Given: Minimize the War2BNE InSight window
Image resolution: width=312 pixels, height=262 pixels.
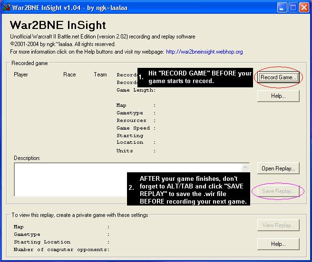Looking at the screenshot, I should tap(282, 8).
